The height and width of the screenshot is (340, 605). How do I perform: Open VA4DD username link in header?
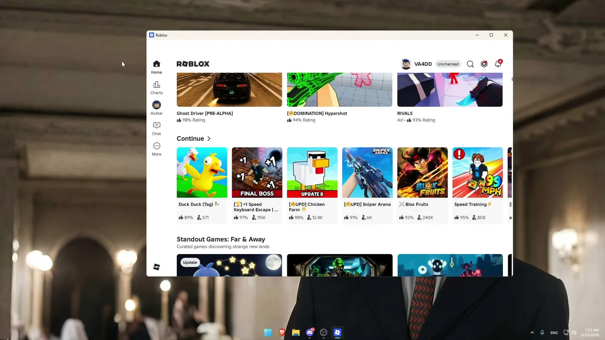pos(423,64)
